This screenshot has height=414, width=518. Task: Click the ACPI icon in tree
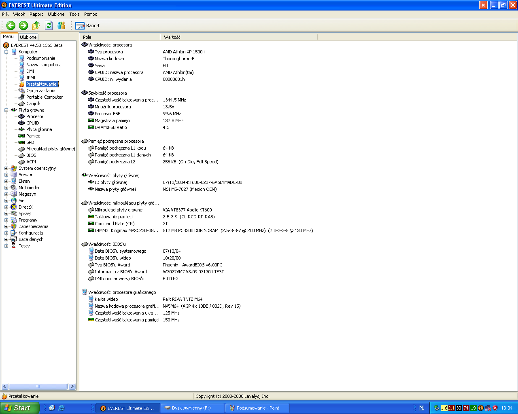[x=22, y=162]
